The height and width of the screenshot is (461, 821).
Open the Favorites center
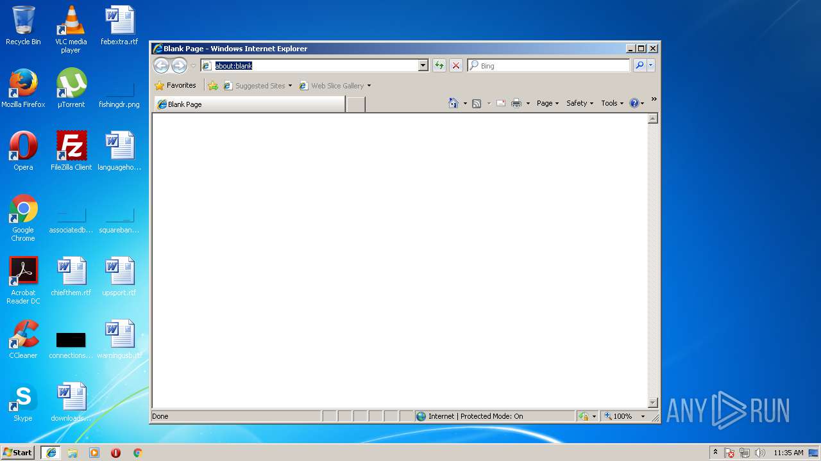176,85
